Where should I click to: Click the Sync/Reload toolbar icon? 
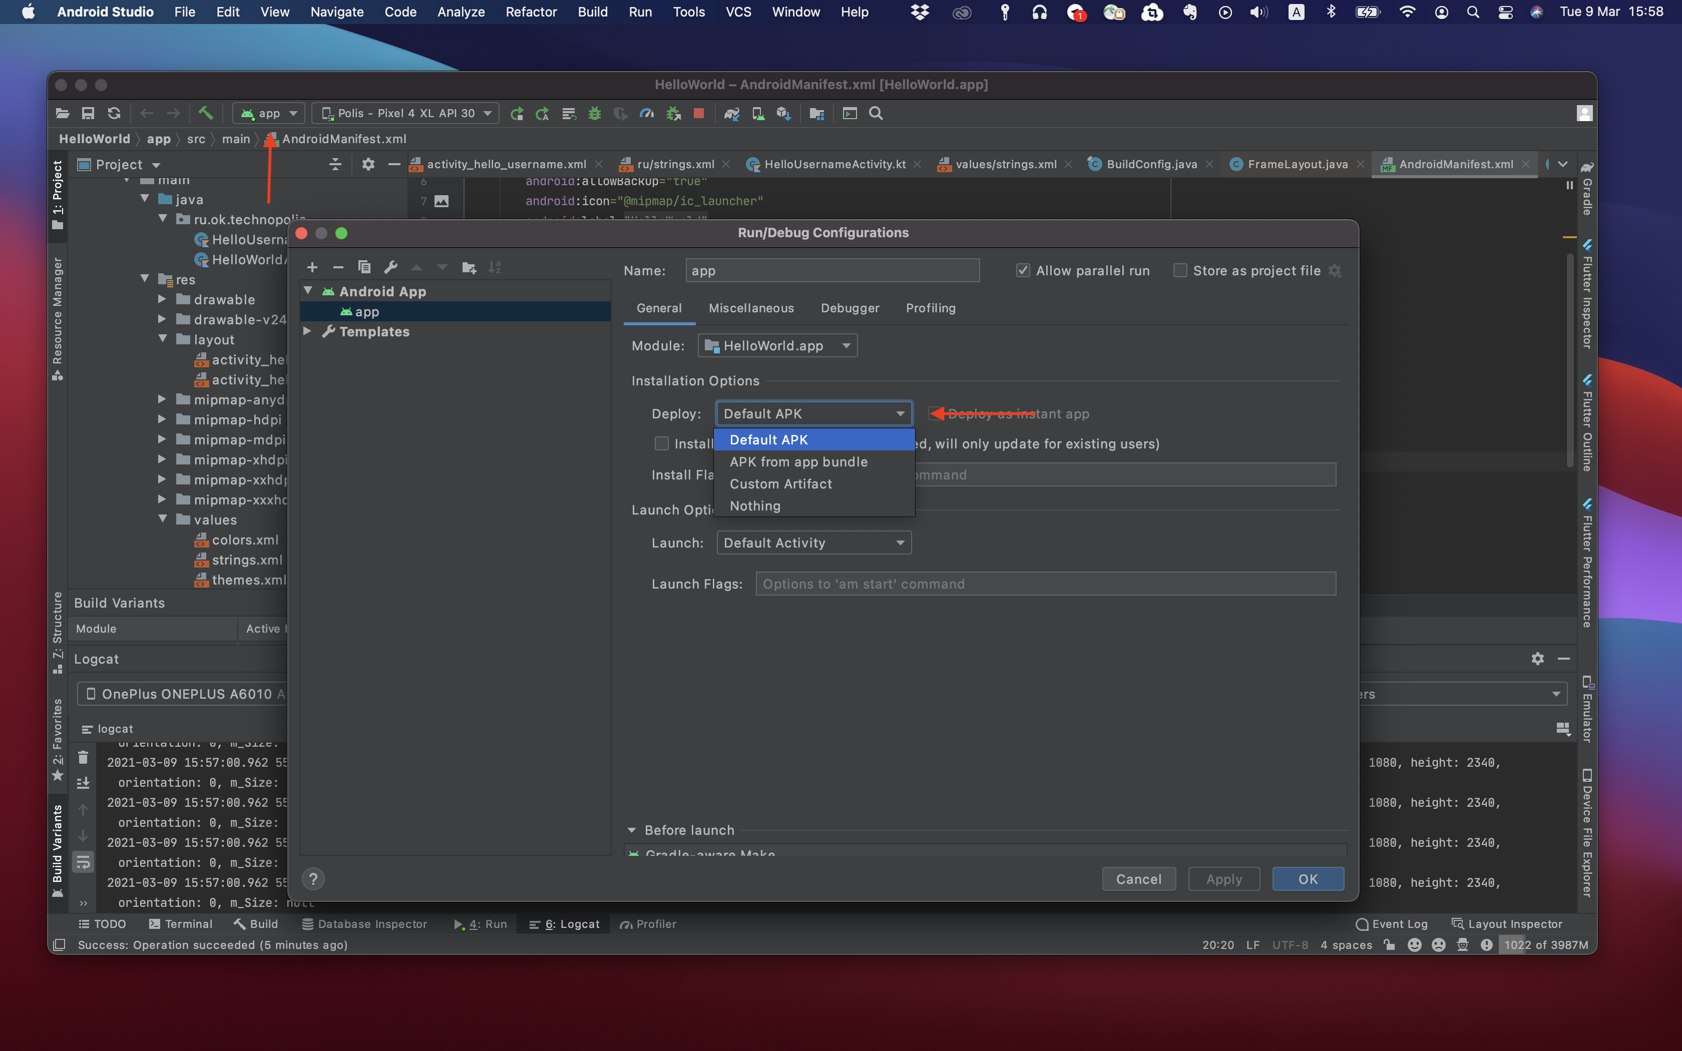pos(114,113)
